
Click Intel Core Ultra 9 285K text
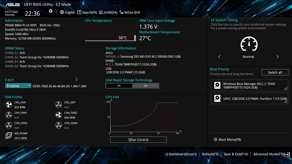(x=25, y=30)
